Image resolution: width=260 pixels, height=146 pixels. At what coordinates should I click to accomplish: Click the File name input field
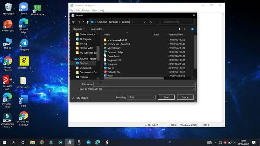(145, 84)
